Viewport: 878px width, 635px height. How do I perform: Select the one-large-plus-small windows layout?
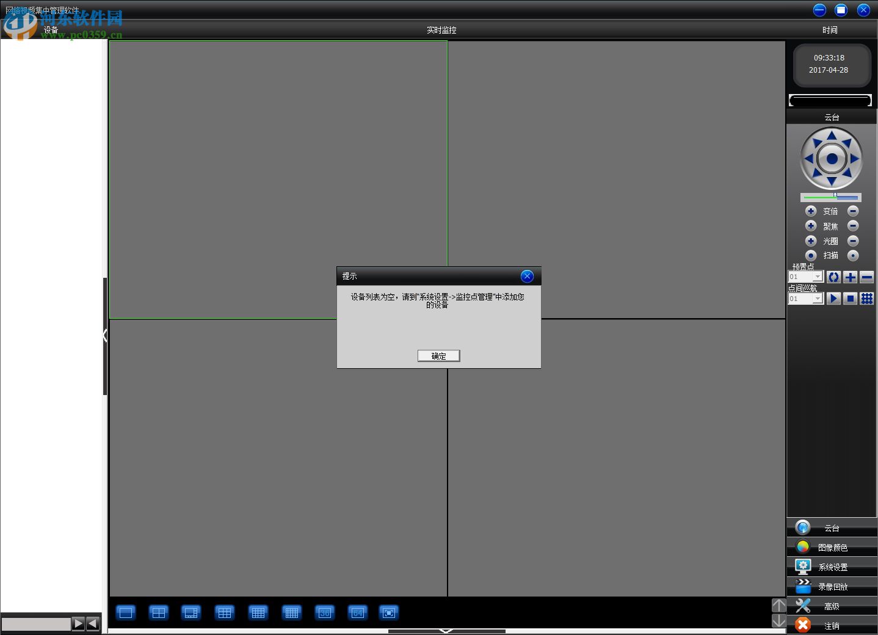[x=191, y=612]
